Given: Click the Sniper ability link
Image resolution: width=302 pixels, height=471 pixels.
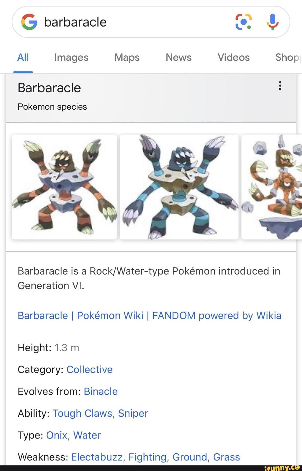Looking at the screenshot, I should (x=133, y=413).
